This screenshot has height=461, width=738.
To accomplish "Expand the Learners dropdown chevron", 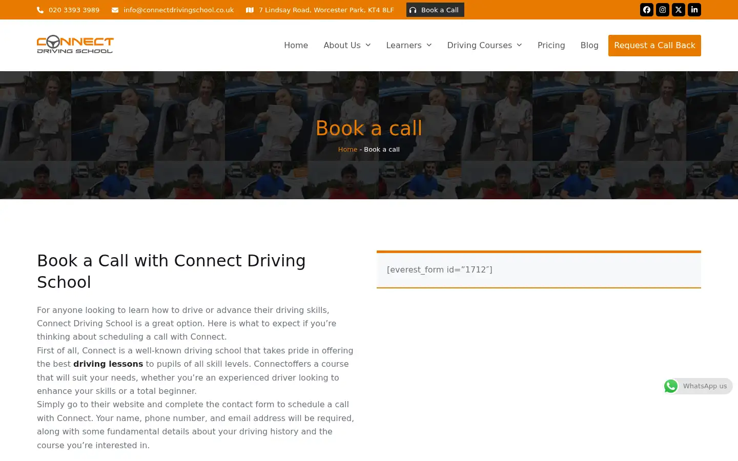I will [x=429, y=45].
